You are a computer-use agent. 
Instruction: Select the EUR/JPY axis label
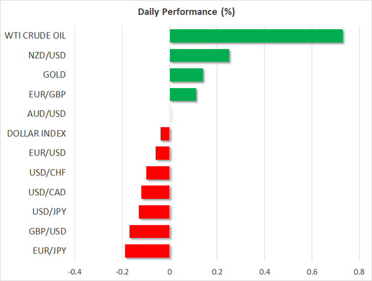click(48, 251)
